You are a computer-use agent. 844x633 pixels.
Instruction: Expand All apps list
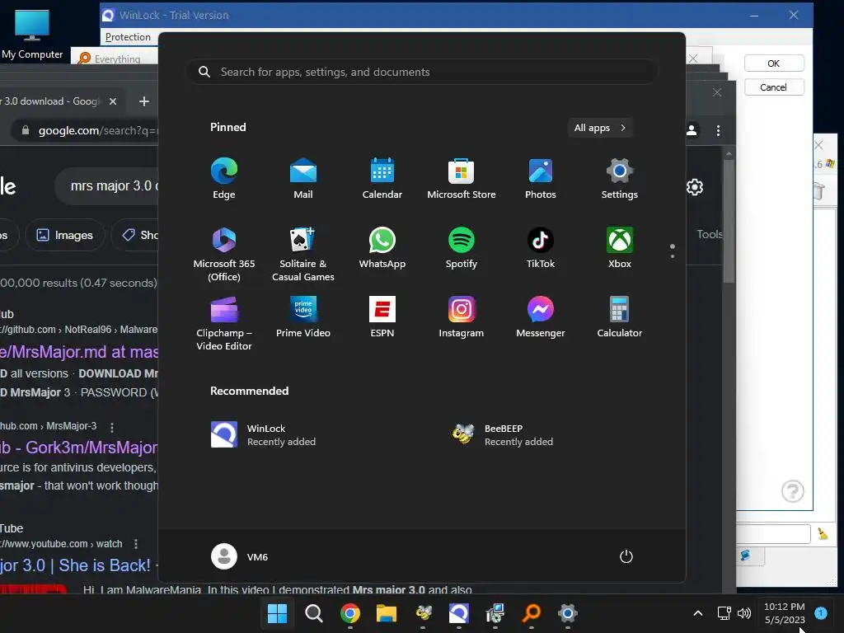point(600,128)
